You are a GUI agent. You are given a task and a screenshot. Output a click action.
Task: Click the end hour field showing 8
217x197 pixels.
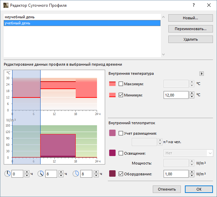[x=51, y=174]
